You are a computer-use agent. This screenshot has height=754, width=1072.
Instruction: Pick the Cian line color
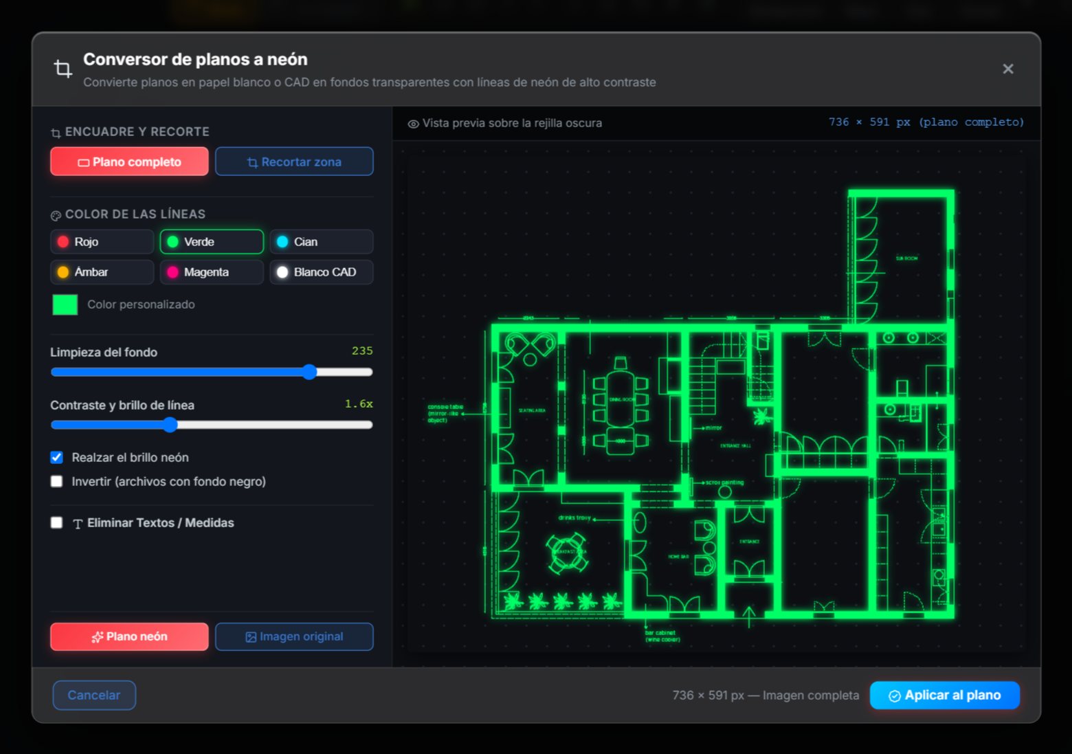(x=322, y=242)
